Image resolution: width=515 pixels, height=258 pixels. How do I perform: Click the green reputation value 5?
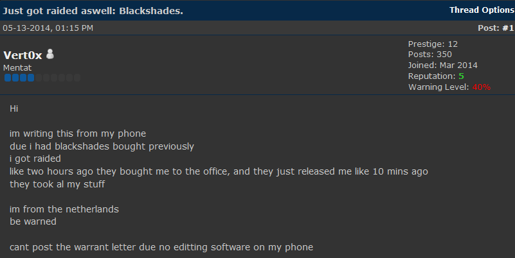click(461, 76)
